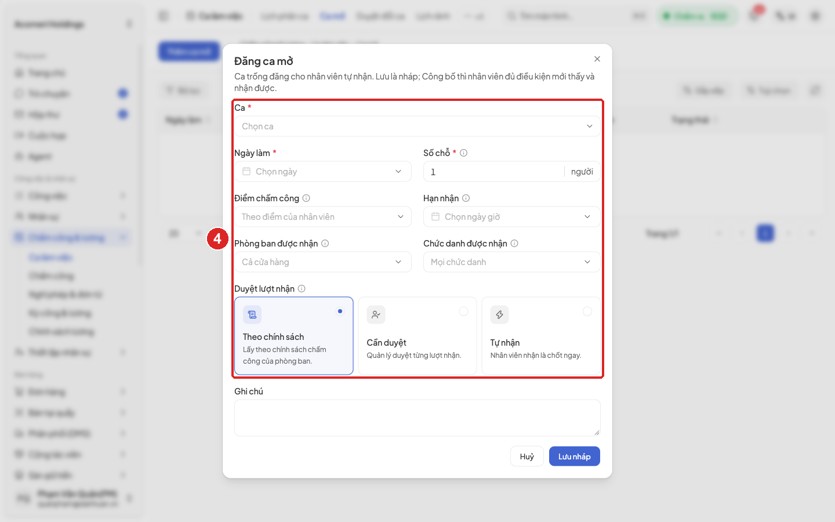The width and height of the screenshot is (835, 522).
Task: Open the Chức danh được nhận dropdown
Action: pos(512,262)
